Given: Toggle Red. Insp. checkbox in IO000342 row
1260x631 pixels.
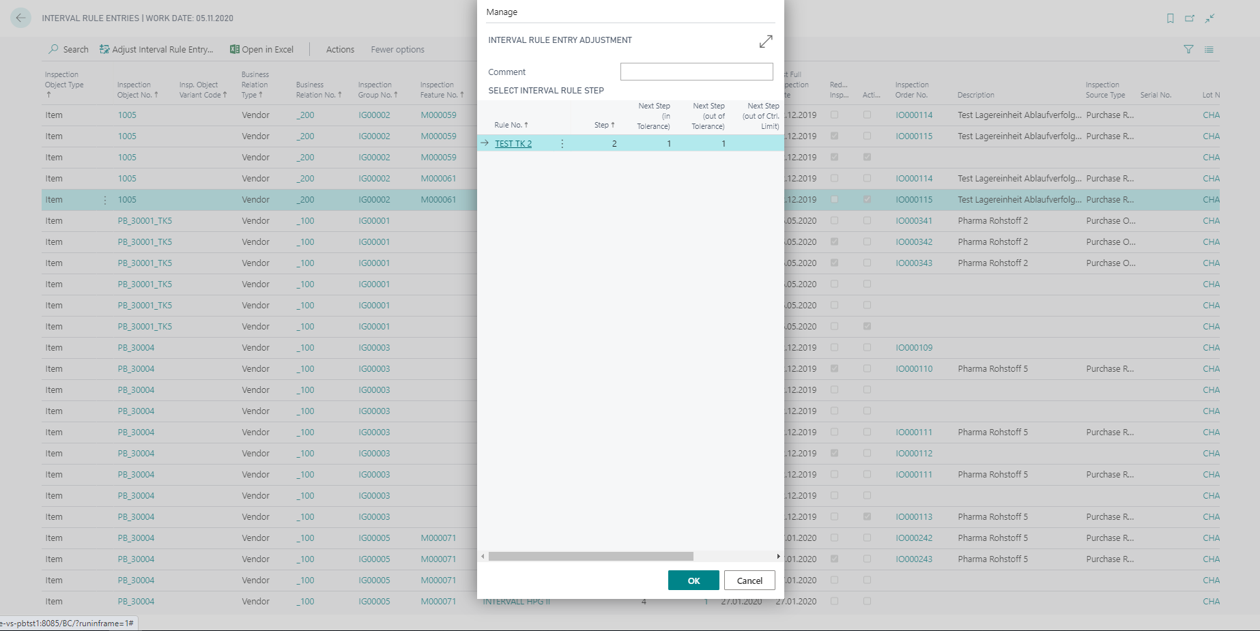Looking at the screenshot, I should pyautogui.click(x=834, y=242).
